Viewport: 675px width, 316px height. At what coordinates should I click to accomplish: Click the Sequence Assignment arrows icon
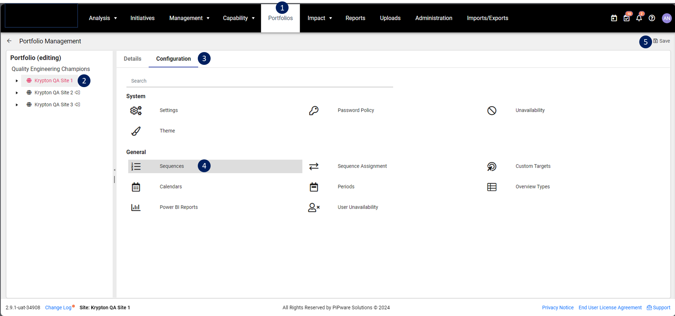tap(314, 166)
